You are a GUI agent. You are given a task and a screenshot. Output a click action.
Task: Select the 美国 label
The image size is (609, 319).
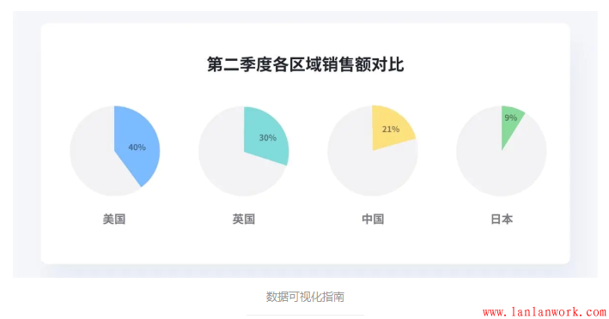tap(114, 220)
